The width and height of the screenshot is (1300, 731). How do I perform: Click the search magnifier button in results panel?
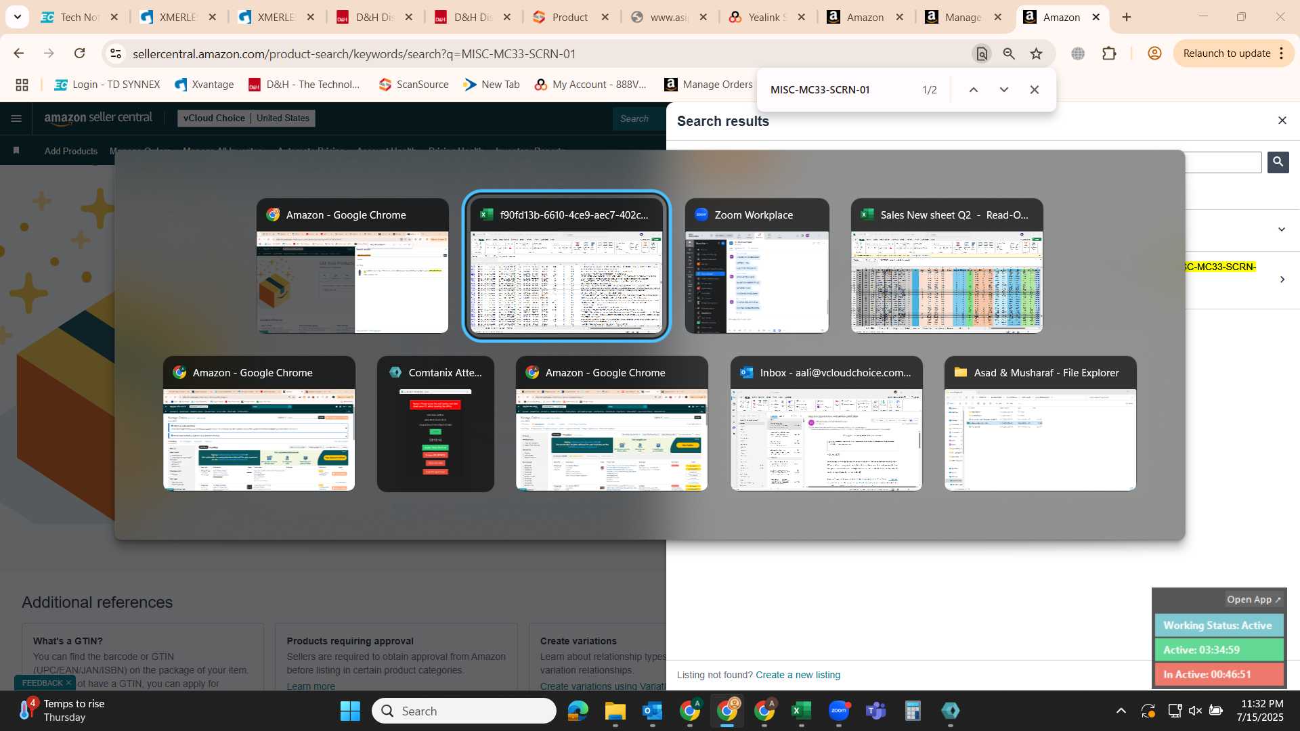[1278, 162]
